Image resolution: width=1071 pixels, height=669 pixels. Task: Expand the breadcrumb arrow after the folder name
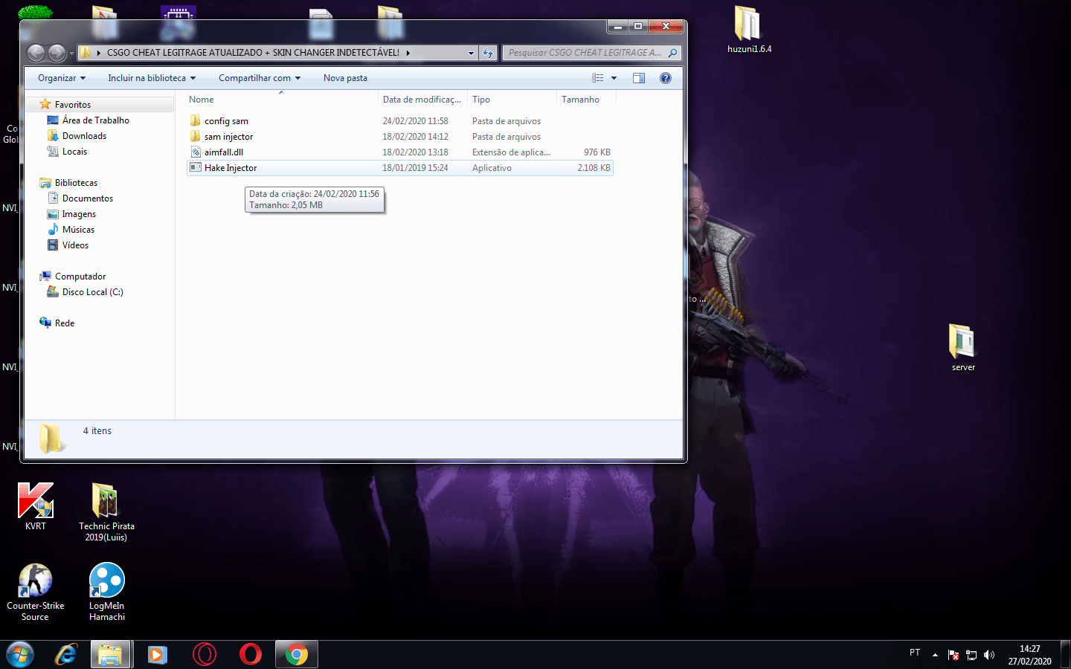(x=408, y=53)
